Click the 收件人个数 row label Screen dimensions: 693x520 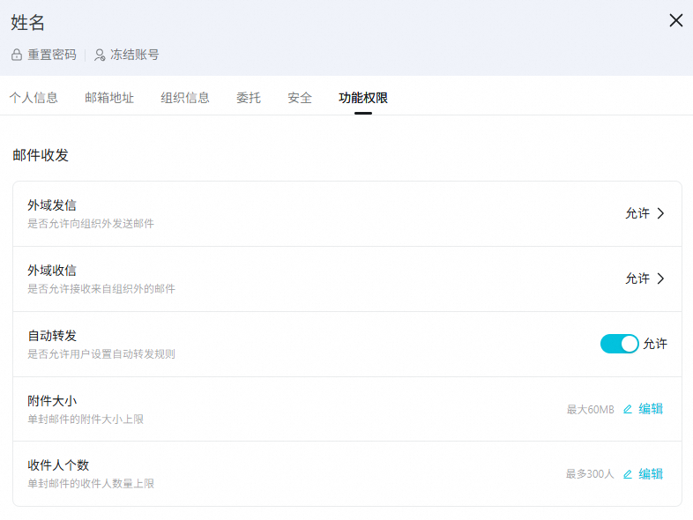(x=58, y=465)
